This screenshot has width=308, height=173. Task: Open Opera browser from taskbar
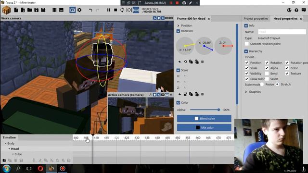(x=40, y=169)
